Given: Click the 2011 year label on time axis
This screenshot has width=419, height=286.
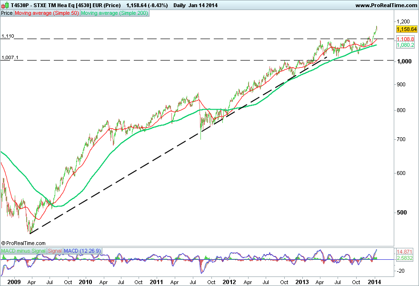Looking at the screenshot, I should (156, 282).
